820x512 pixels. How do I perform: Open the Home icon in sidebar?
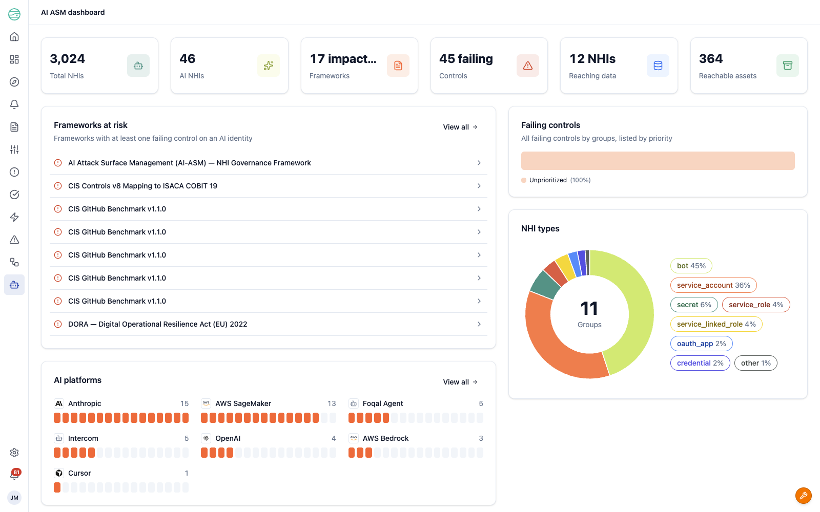pos(14,37)
